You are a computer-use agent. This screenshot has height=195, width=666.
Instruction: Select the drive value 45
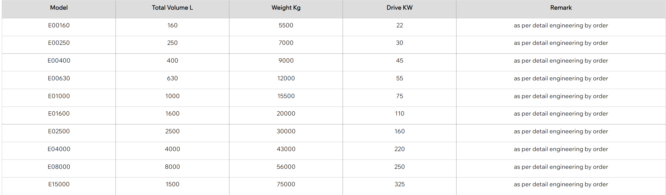(x=399, y=61)
